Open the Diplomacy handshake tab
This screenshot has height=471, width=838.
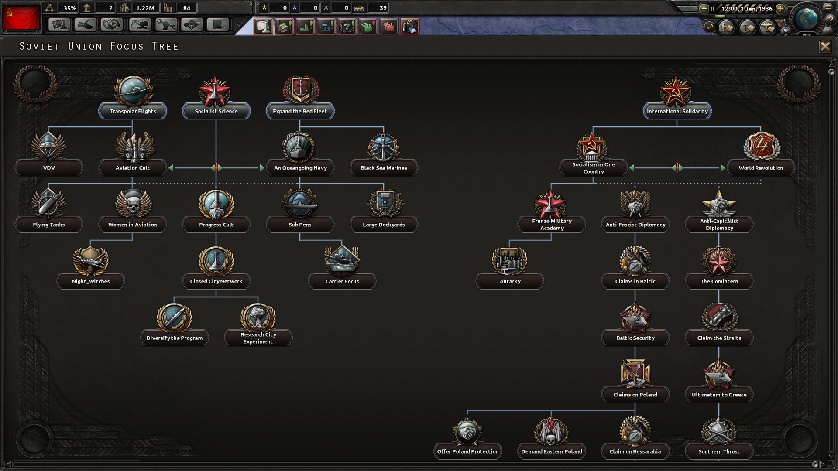click(86, 25)
